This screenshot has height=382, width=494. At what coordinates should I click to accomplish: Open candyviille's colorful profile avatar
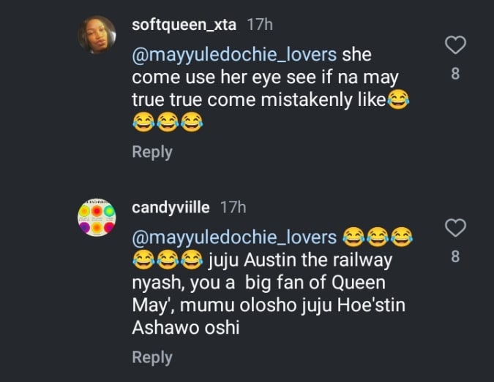[97, 217]
